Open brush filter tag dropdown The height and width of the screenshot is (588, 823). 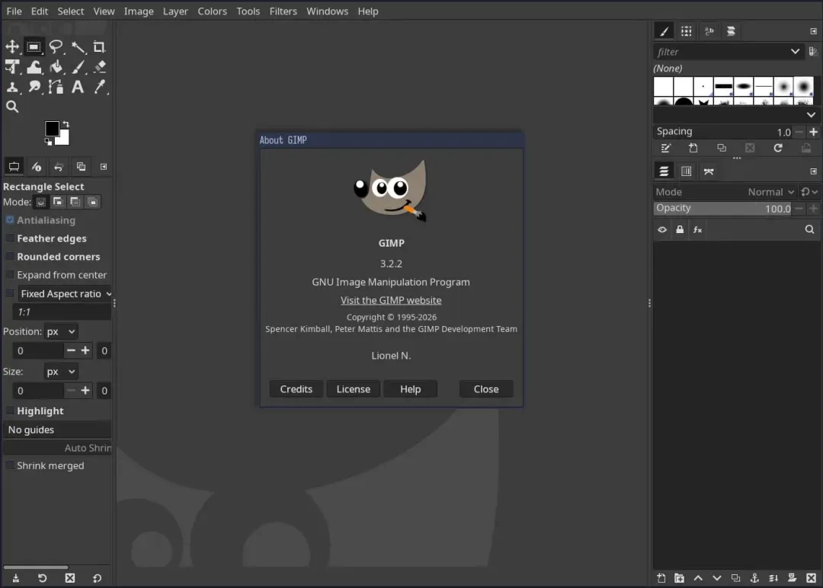click(x=795, y=51)
